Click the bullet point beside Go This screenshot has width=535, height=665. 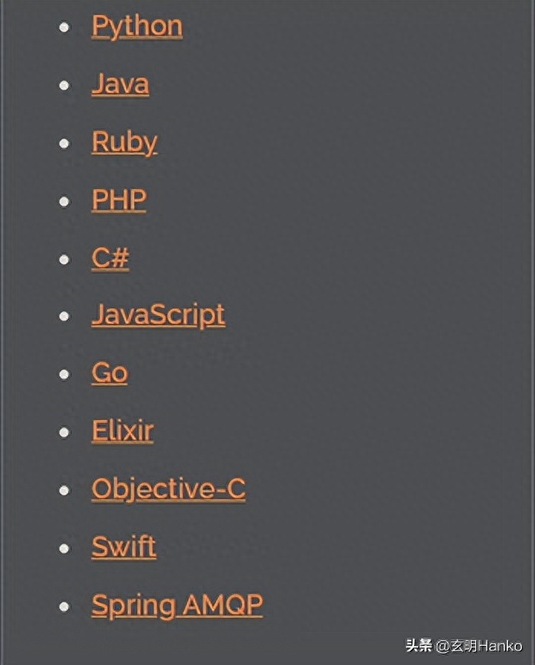tap(64, 374)
